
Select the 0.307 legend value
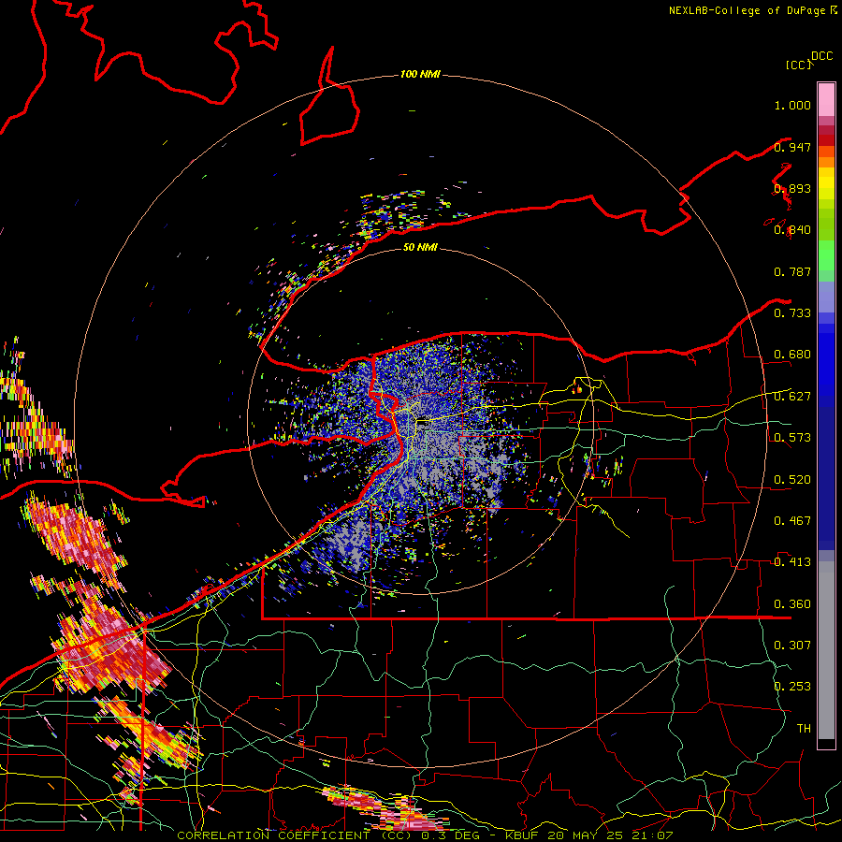pos(792,645)
